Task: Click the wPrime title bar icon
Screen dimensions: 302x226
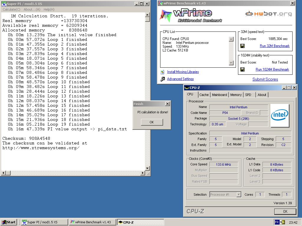Action: coord(160,3)
